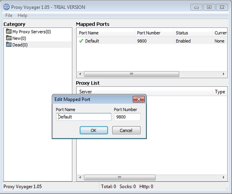Click the Server column header

click(x=145, y=92)
